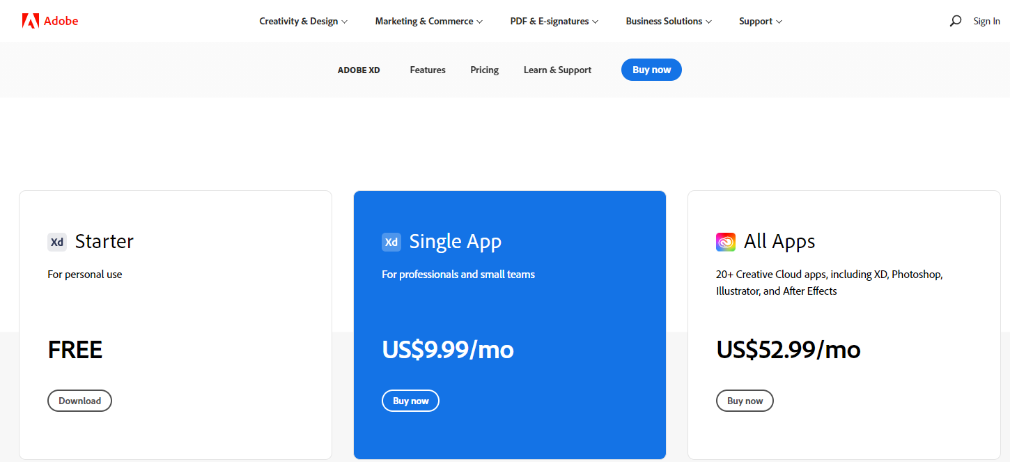The width and height of the screenshot is (1010, 462).
Task: Expand the Business Solutions menu
Action: coord(669,21)
